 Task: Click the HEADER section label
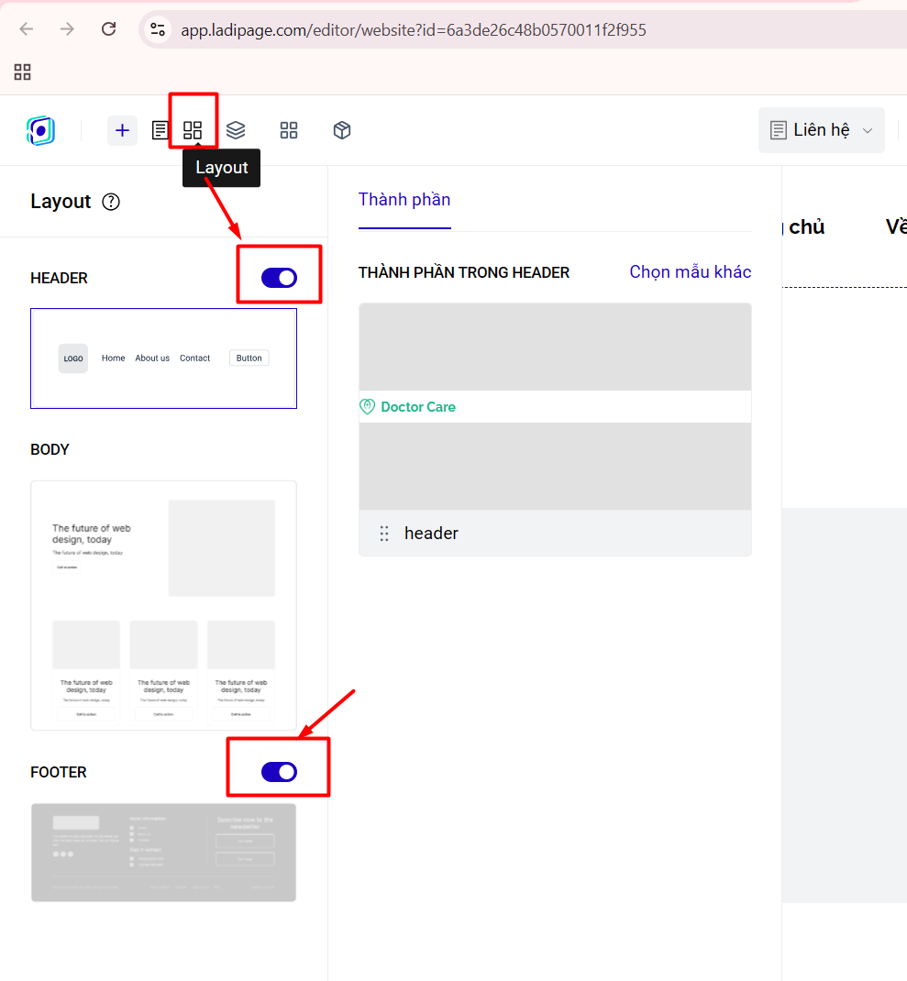click(x=59, y=279)
